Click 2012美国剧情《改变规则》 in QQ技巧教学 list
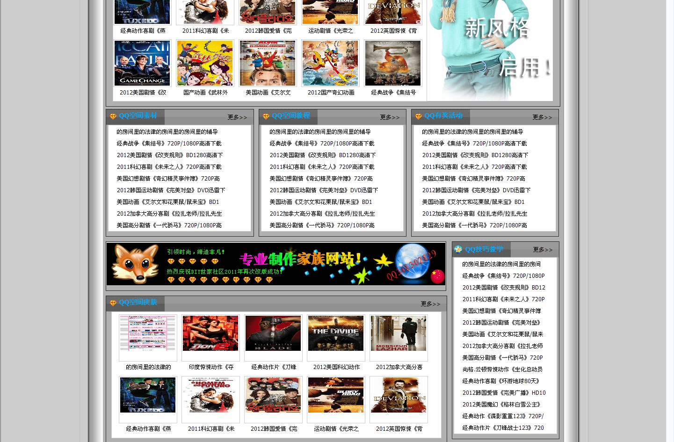Screen dimensions: 674x442 pyautogui.click(x=504, y=288)
